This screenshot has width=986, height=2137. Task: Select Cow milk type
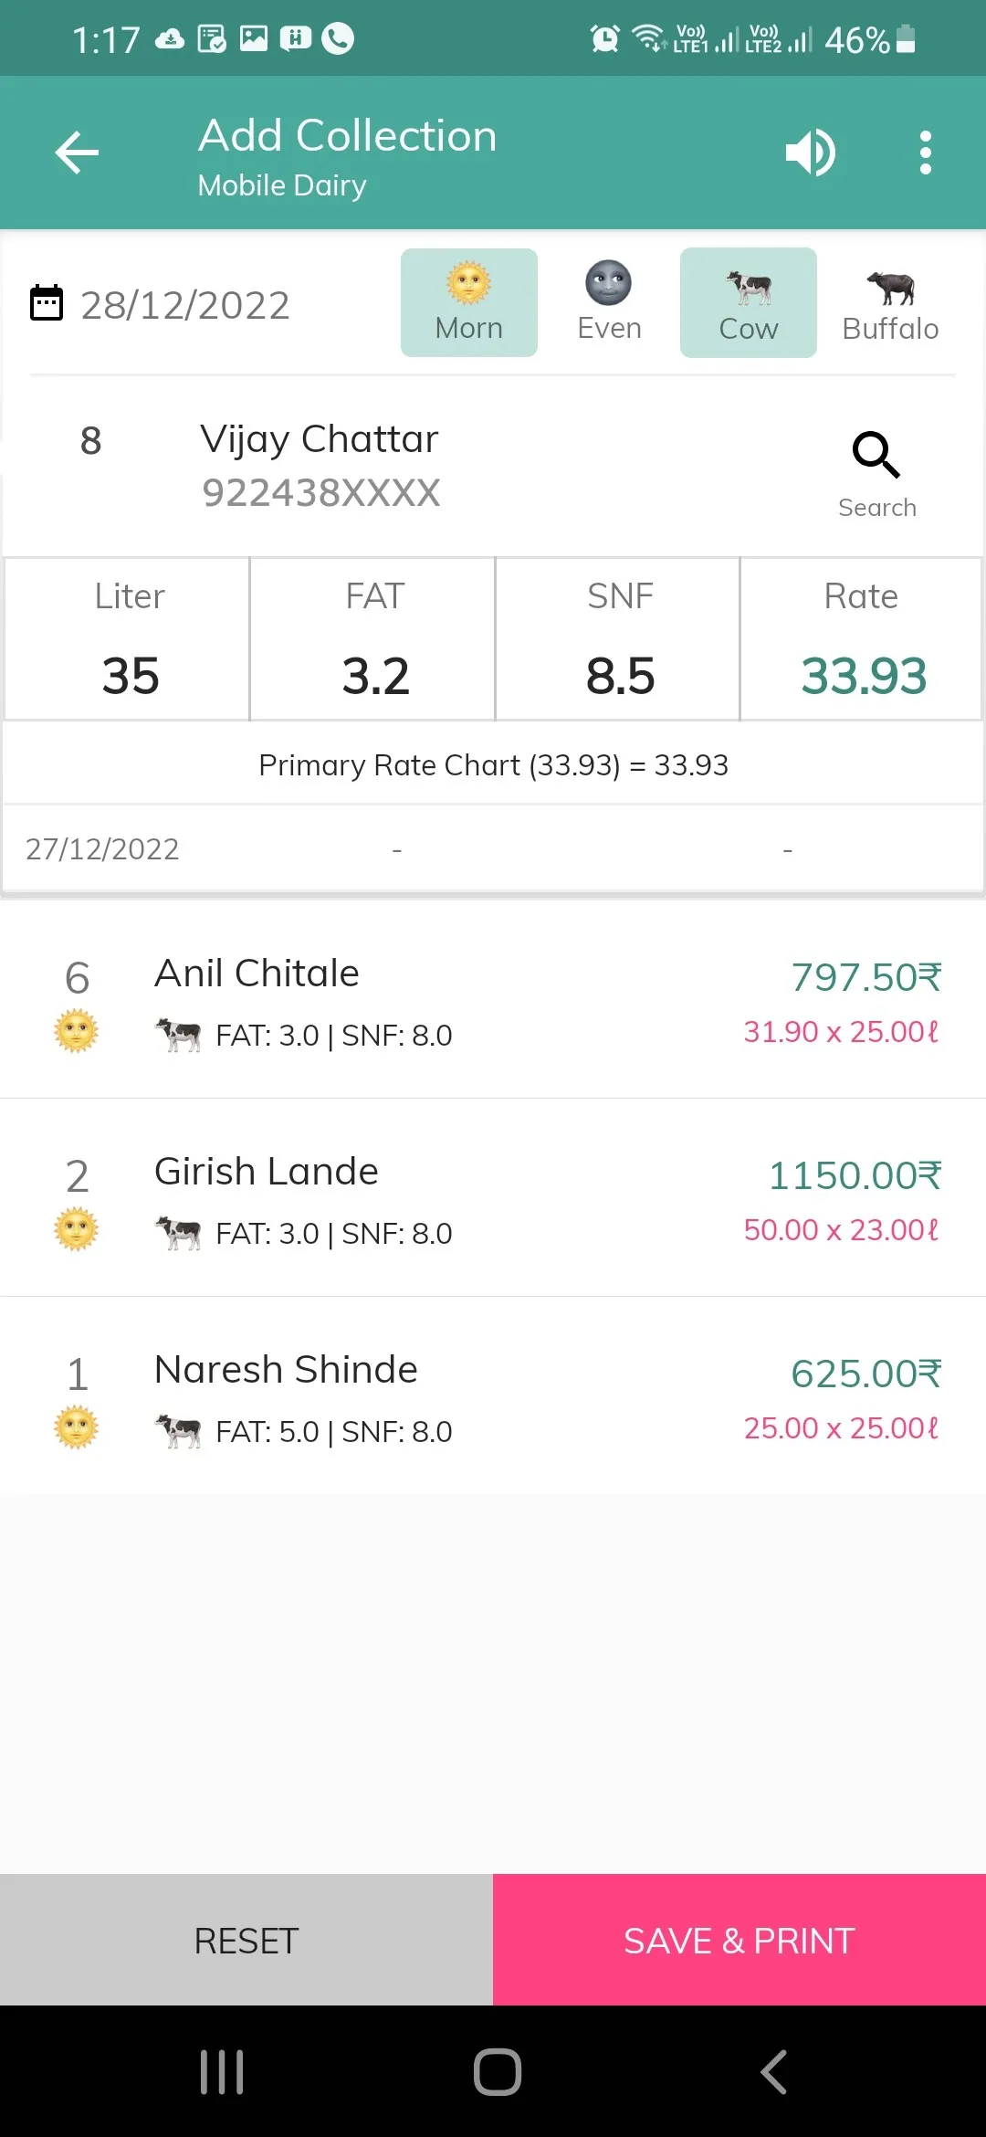(749, 303)
